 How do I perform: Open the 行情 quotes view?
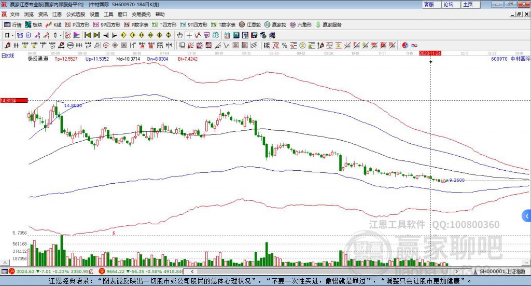[x=12, y=25]
